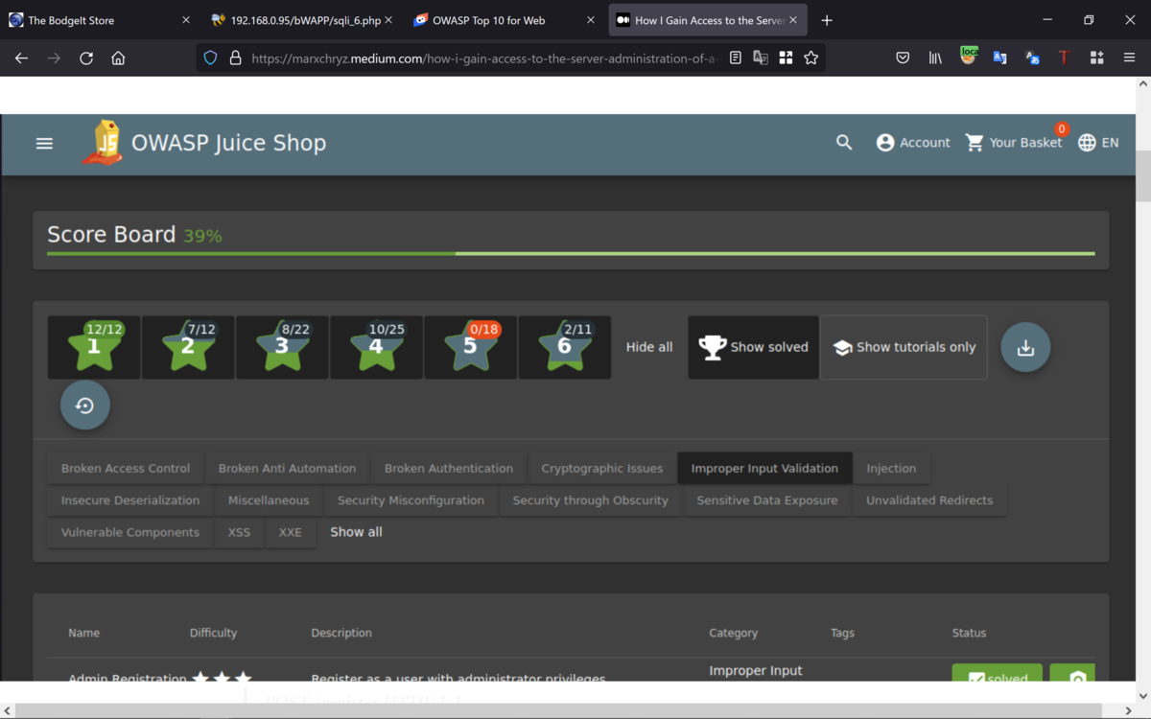Select Injection category filter
1151x719 pixels.
[x=891, y=469]
